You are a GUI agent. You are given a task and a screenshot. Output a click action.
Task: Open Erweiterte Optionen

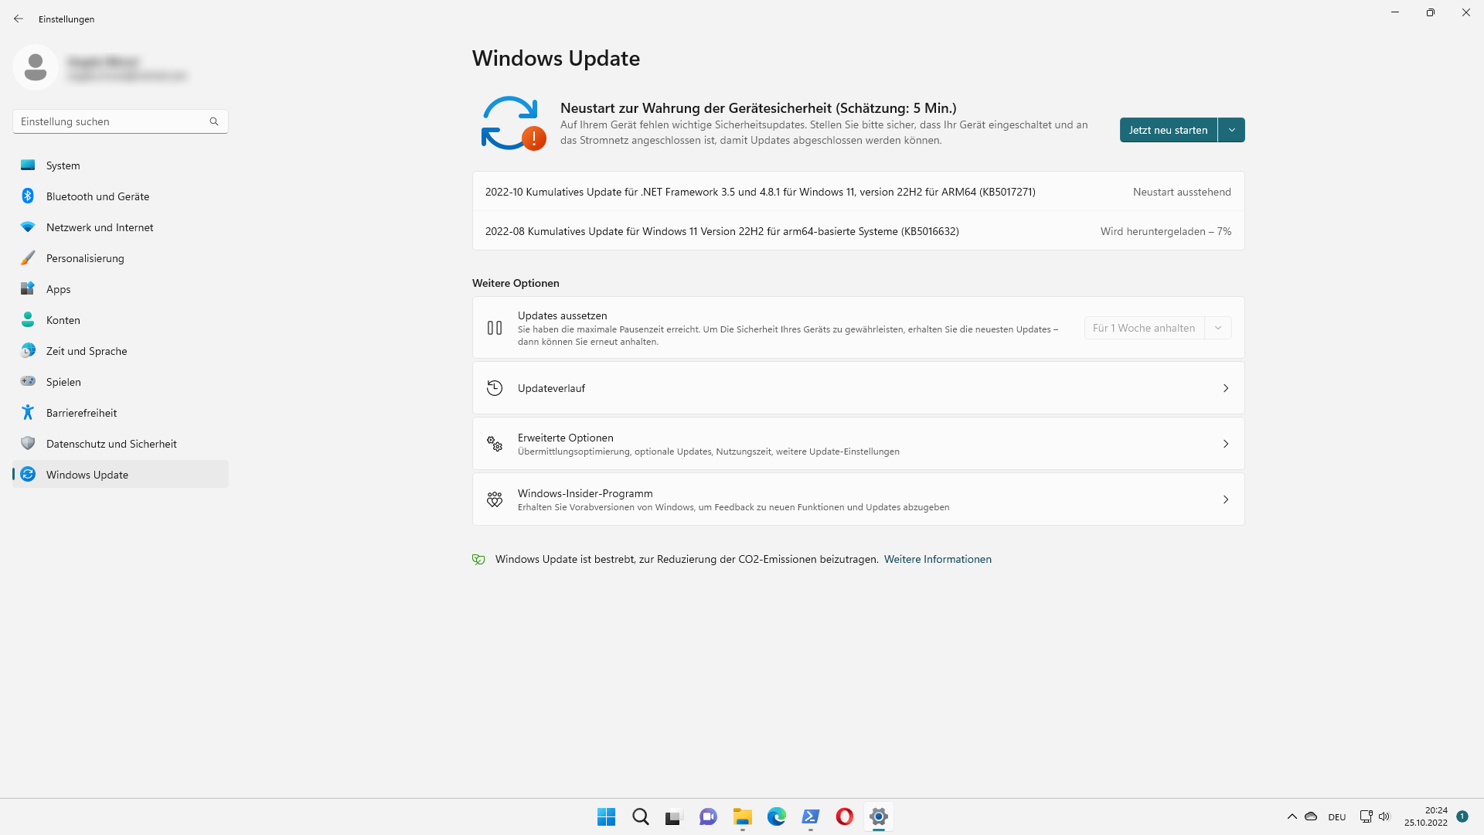858,444
